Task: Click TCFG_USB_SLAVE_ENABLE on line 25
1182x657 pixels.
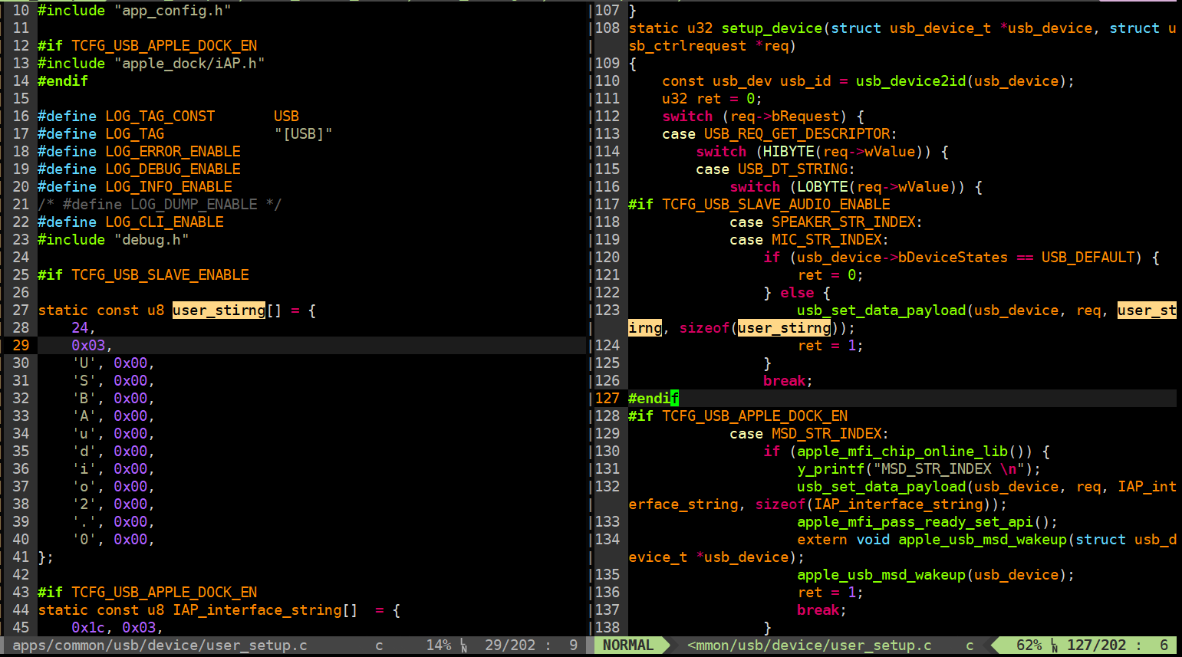Action: (160, 275)
